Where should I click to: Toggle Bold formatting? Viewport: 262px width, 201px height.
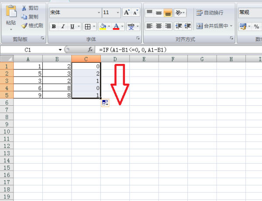coord(54,26)
